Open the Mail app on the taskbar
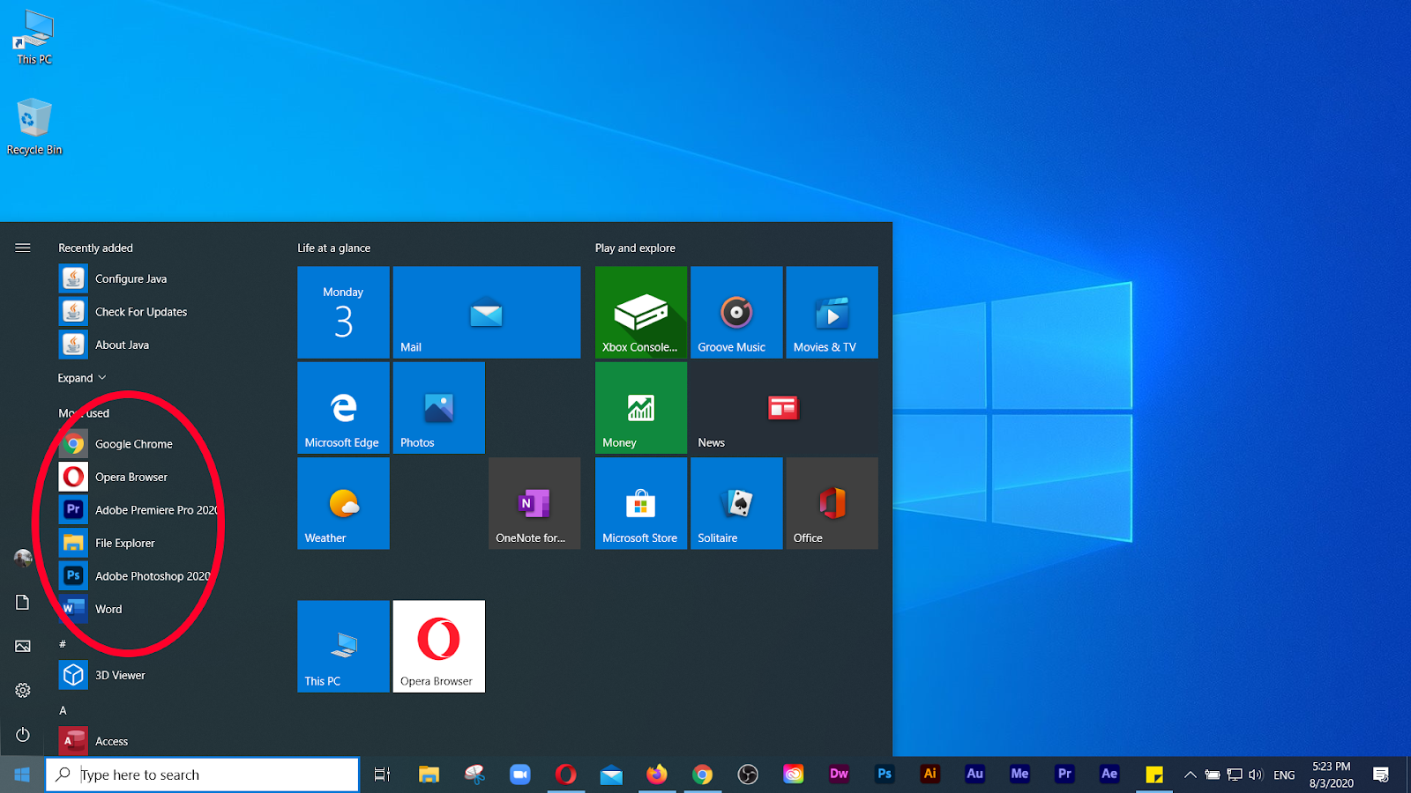Image resolution: width=1411 pixels, height=793 pixels. tap(611, 774)
